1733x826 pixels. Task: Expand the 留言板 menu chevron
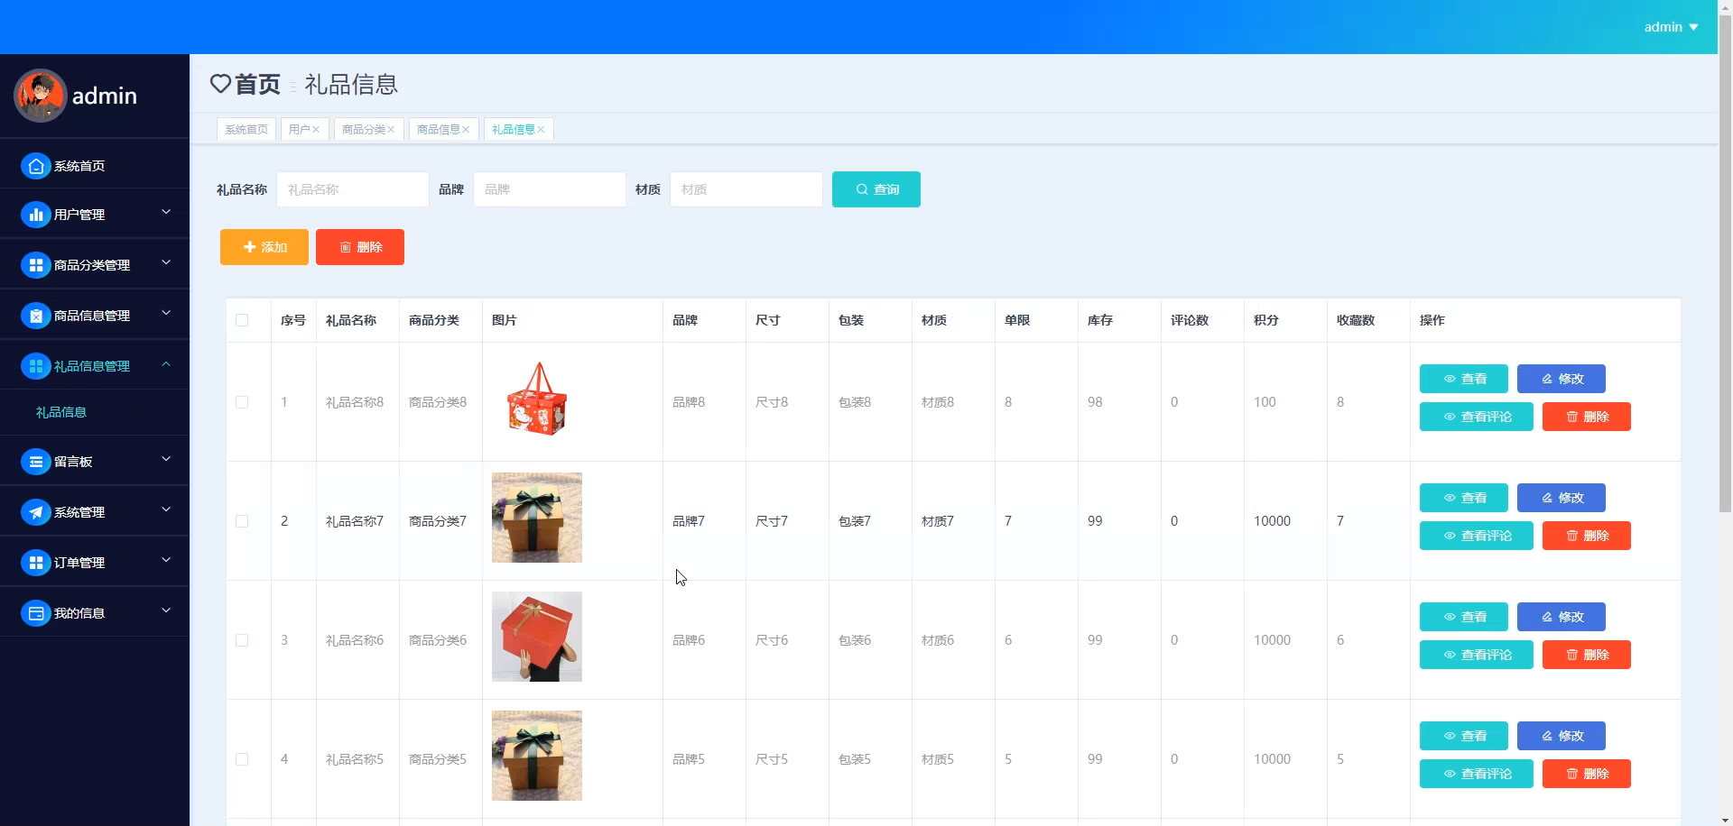tap(166, 460)
